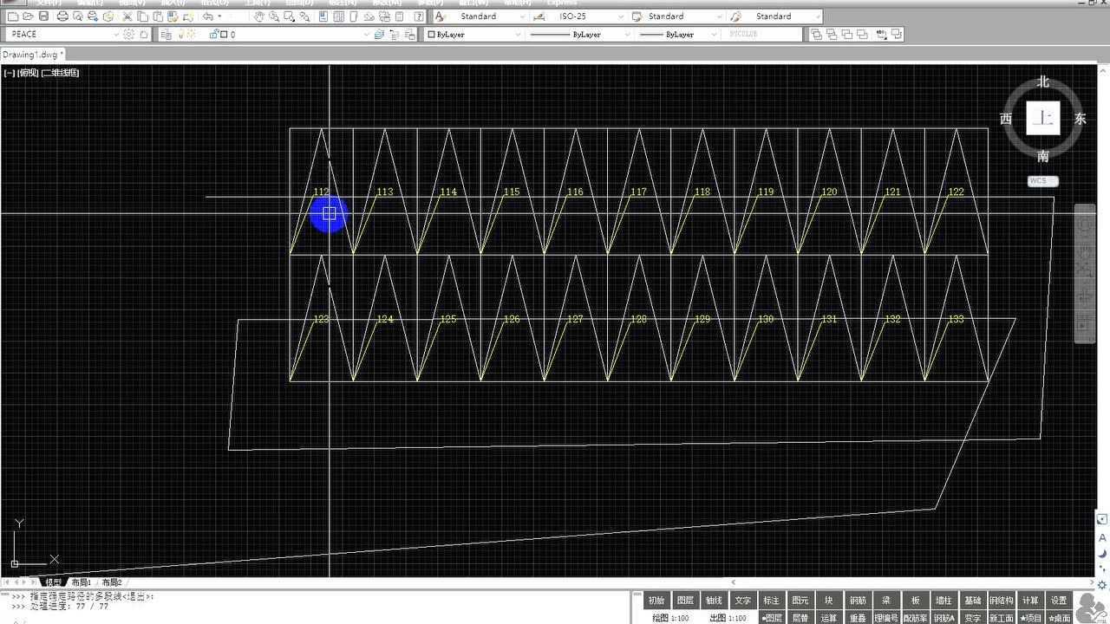This screenshot has width=1110, height=624.
Task: Select the Pan hand tool
Action: [259, 16]
